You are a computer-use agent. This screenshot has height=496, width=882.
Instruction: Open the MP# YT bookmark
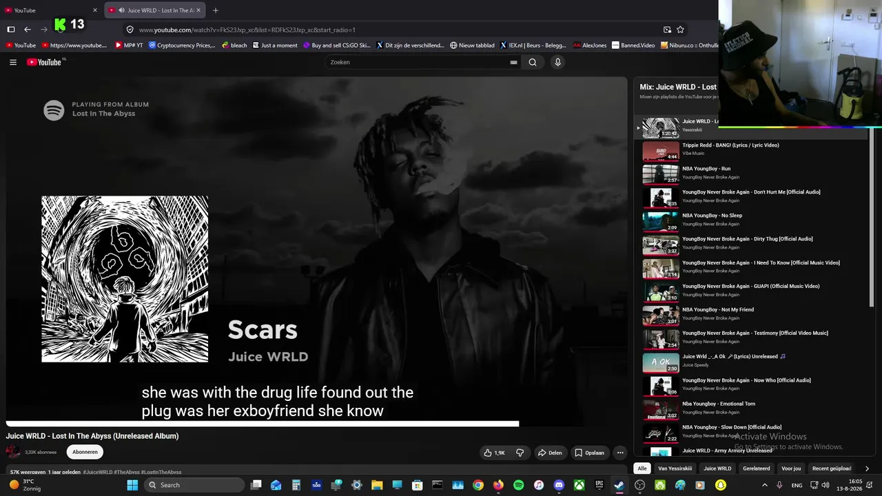click(x=129, y=45)
